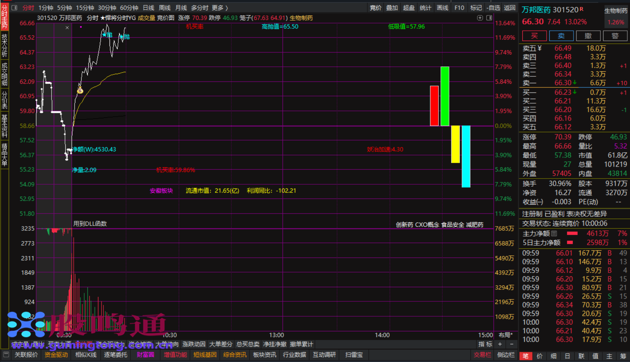Click the green bar in the right chart
630x362 pixels.
coord(445,96)
